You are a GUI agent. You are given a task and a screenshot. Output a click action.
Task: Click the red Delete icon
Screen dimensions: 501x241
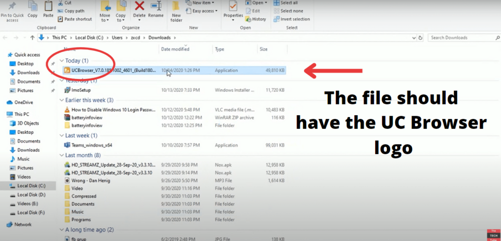coord(139,6)
